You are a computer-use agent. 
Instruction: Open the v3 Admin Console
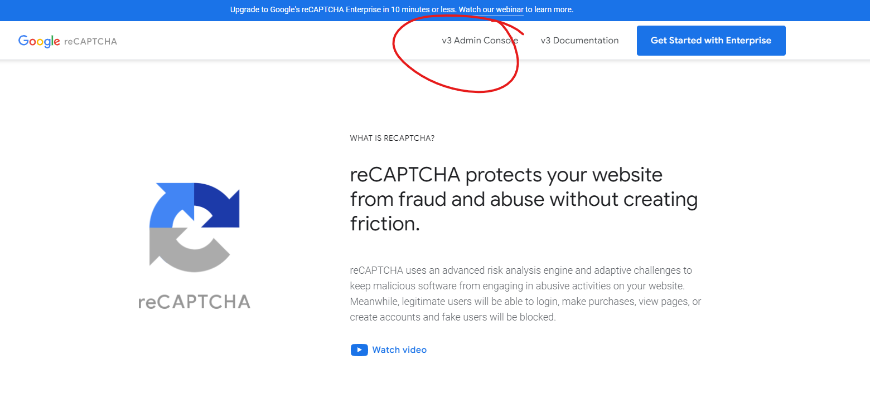[480, 41]
